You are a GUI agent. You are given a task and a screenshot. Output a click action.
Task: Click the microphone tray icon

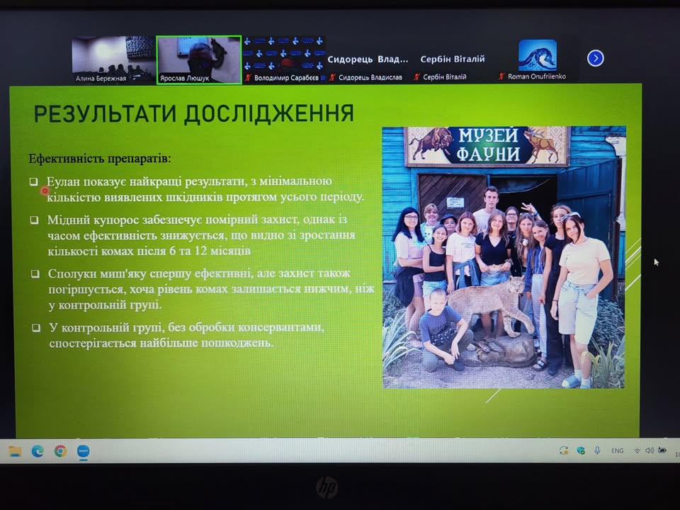pos(597,450)
